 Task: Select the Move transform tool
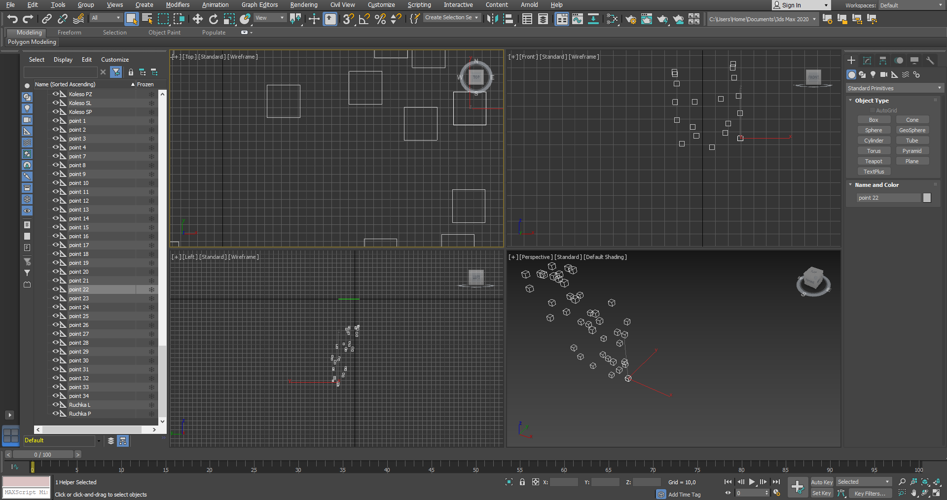[x=198, y=19]
